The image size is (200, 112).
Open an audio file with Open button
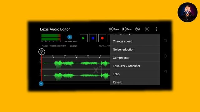pos(114,29)
